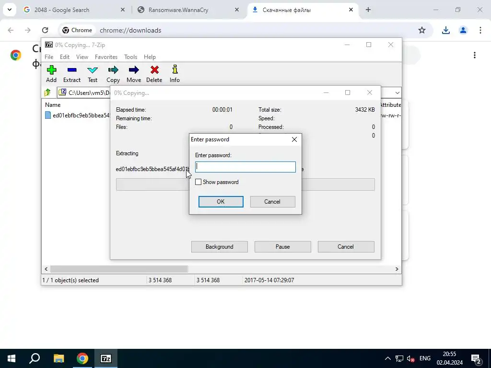The width and height of the screenshot is (491, 368).
Task: Click the Add toolbar icon in 7-Zip
Action: pos(51,70)
